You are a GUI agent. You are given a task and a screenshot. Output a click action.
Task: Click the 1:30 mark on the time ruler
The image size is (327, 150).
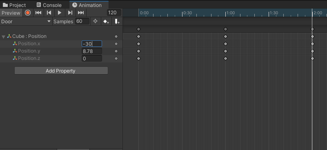274,13
